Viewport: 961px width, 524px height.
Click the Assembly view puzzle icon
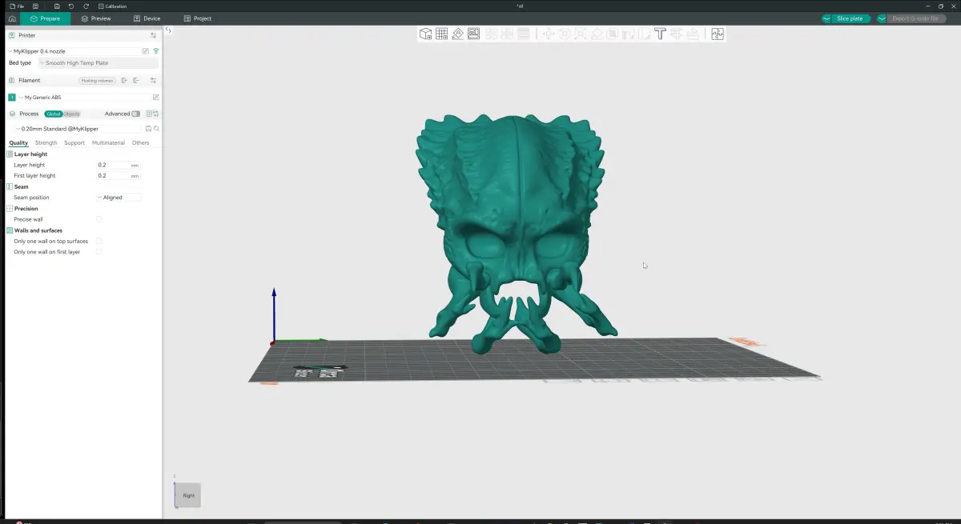coord(718,34)
